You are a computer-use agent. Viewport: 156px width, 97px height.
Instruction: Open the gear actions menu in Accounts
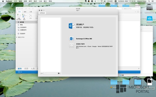coord(59,73)
